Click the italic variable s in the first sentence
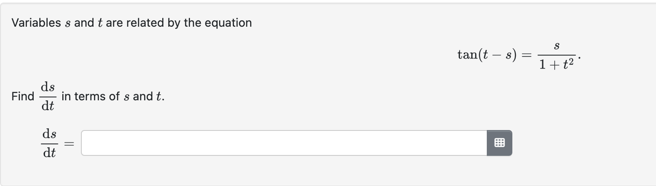Viewport: 656px width, 186px height. (68, 23)
